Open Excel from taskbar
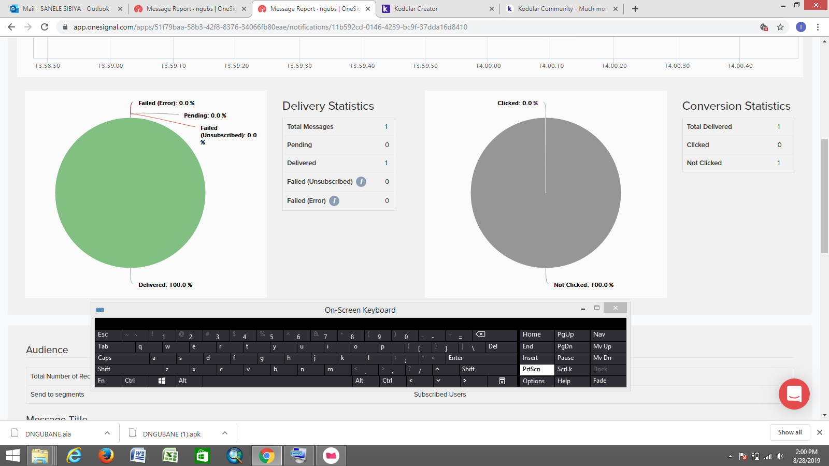This screenshot has height=466, width=829. pos(170,456)
